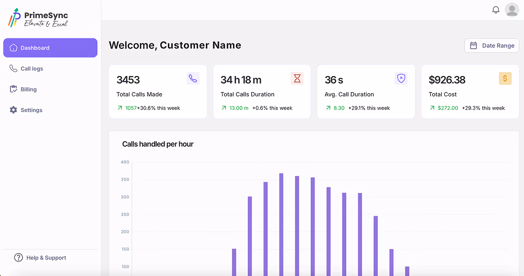524x276 pixels.
Task: Click the PrimeSync logo
Action: click(38, 18)
